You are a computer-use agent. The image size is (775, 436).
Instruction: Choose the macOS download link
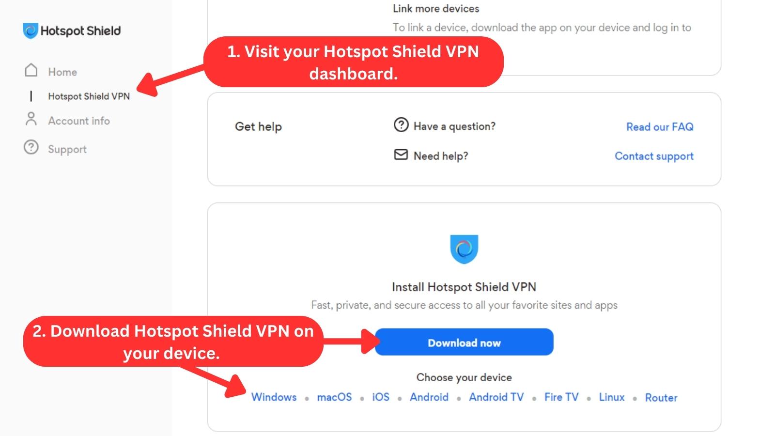pyautogui.click(x=334, y=397)
